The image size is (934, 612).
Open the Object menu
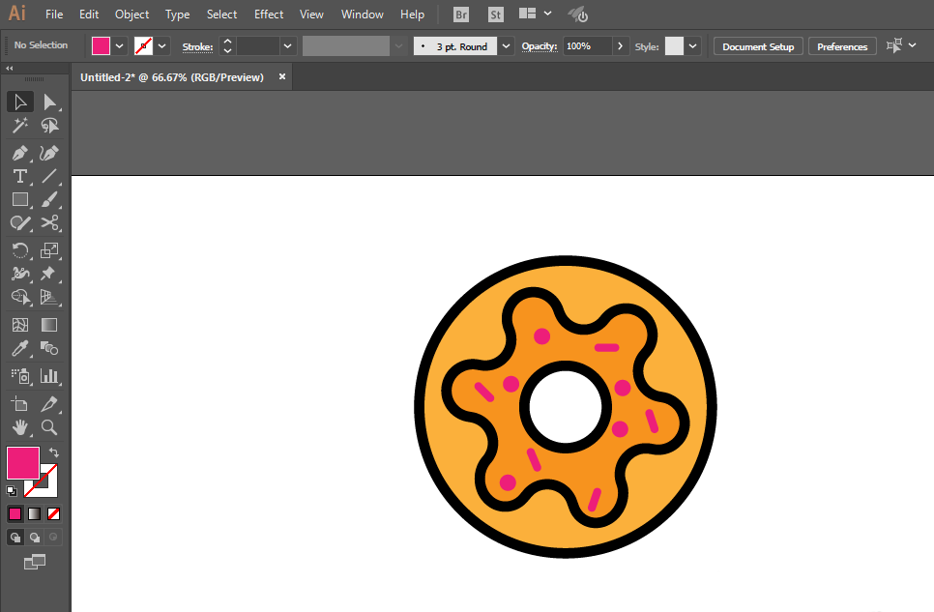pyautogui.click(x=131, y=15)
